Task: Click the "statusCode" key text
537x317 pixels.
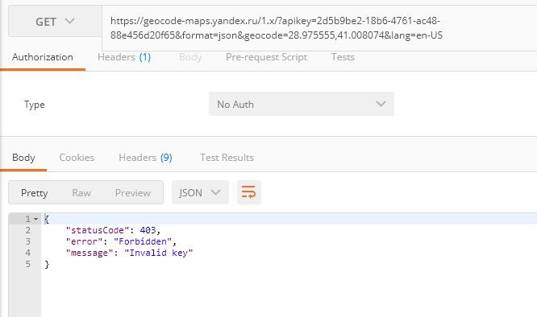Action: click(x=98, y=230)
